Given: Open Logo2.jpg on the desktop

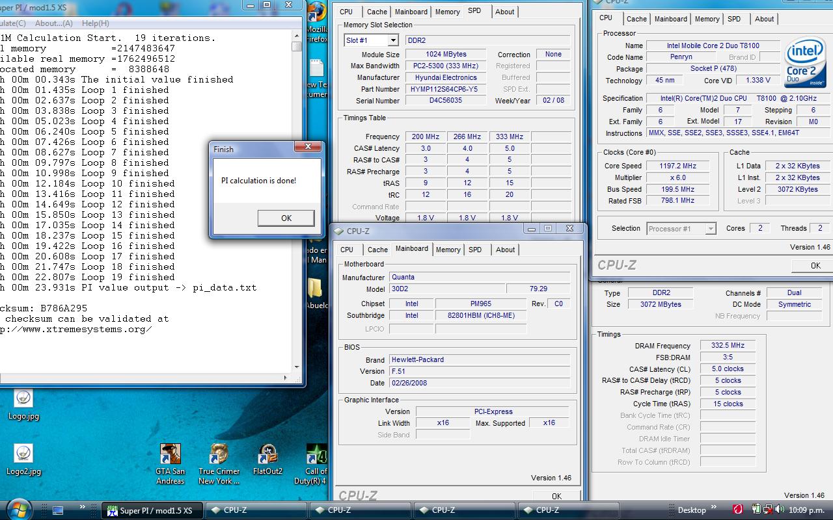Looking at the screenshot, I should tap(23, 460).
